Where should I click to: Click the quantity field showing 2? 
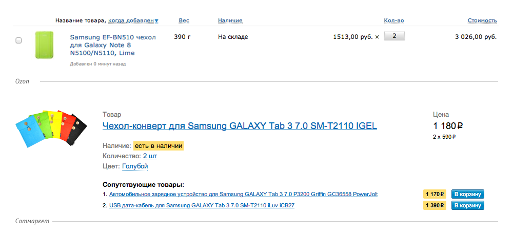[394, 36]
